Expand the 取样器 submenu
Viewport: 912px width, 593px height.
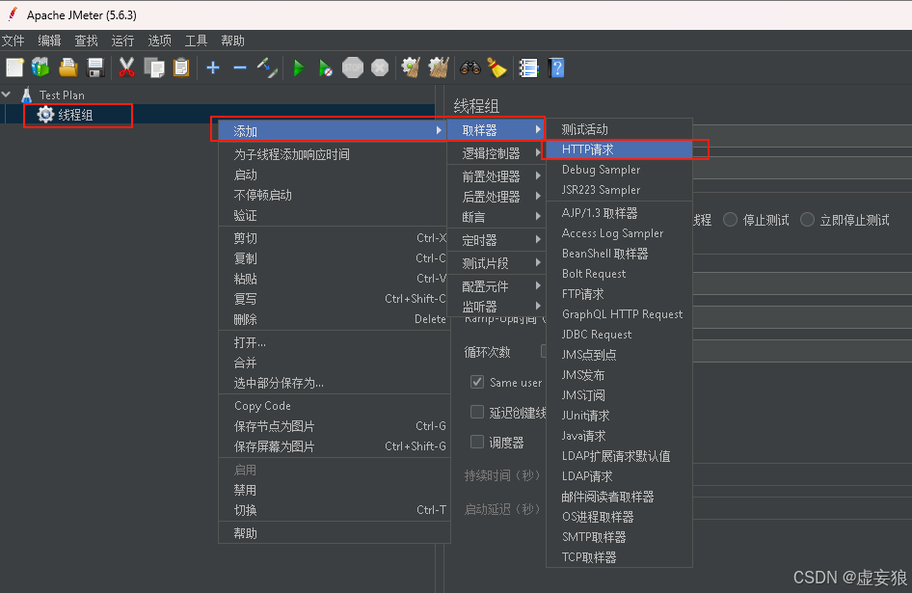[496, 130]
